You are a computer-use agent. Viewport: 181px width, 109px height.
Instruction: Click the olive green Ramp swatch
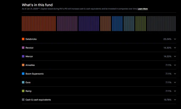(x=23, y=91)
